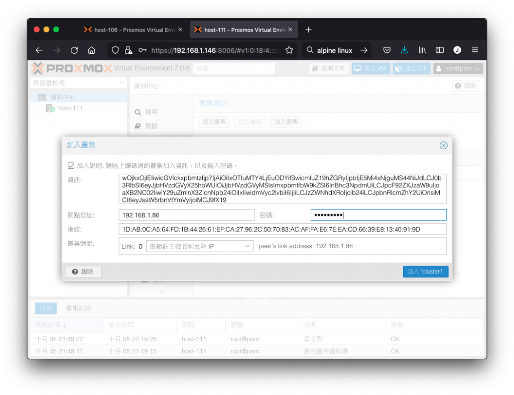Click 說明 help button in dialog
The image size is (514, 395).
coord(83,272)
